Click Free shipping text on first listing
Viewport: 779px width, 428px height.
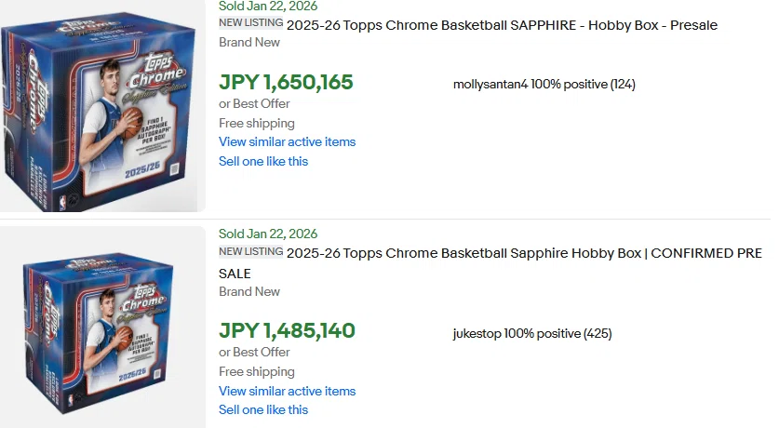(x=257, y=123)
